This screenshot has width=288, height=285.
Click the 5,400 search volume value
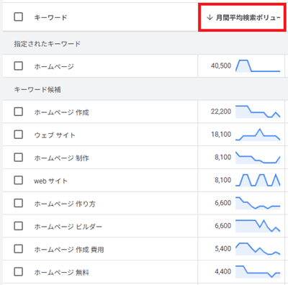(x=223, y=248)
